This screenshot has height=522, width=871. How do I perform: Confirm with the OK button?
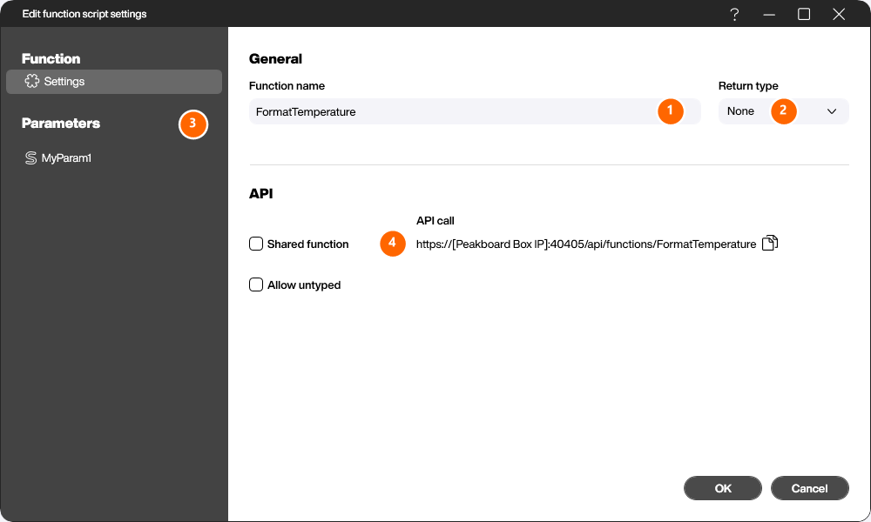point(723,488)
